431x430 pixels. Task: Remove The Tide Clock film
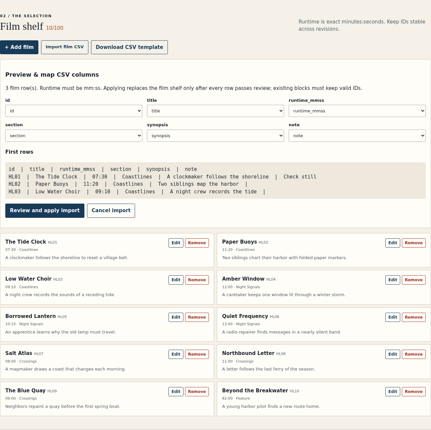pos(197,243)
